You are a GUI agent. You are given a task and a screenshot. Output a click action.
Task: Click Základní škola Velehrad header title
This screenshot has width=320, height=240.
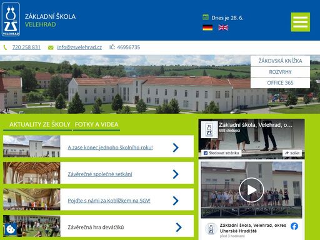point(50,21)
